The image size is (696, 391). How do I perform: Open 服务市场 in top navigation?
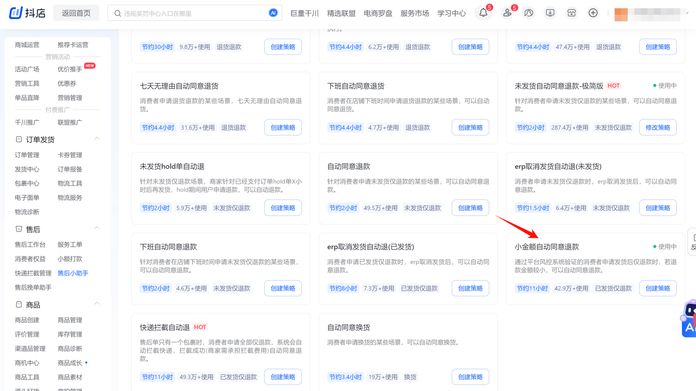(415, 13)
